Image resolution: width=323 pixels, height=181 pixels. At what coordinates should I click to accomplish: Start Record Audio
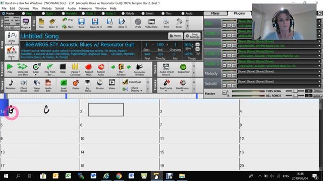pyautogui.click(x=101, y=69)
